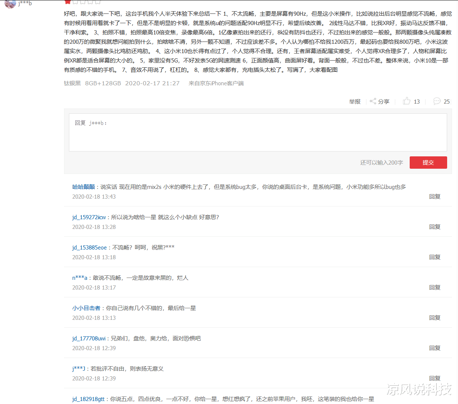
Task: Open user 小小目击者 profile name
Action: pyautogui.click(x=86, y=308)
